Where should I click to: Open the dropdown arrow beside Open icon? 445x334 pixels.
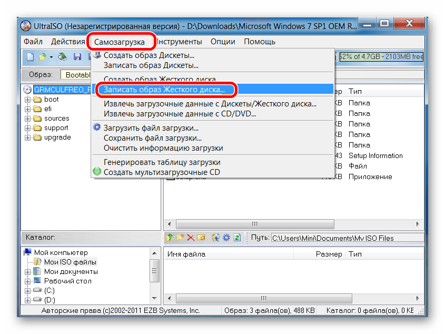tap(51, 57)
